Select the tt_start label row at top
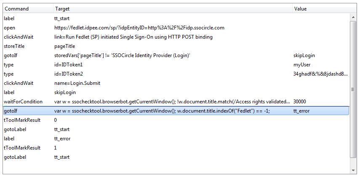Image resolution: width=360 pixels, height=176 pixels. [x=176, y=18]
